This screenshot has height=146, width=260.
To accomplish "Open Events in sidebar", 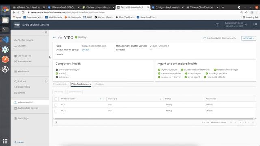I will click(19, 93).
